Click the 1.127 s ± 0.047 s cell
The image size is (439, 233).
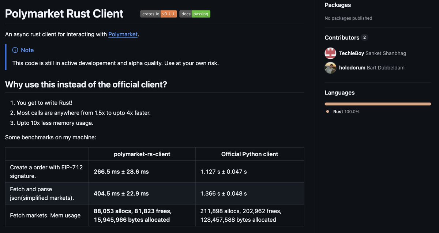pos(249,172)
